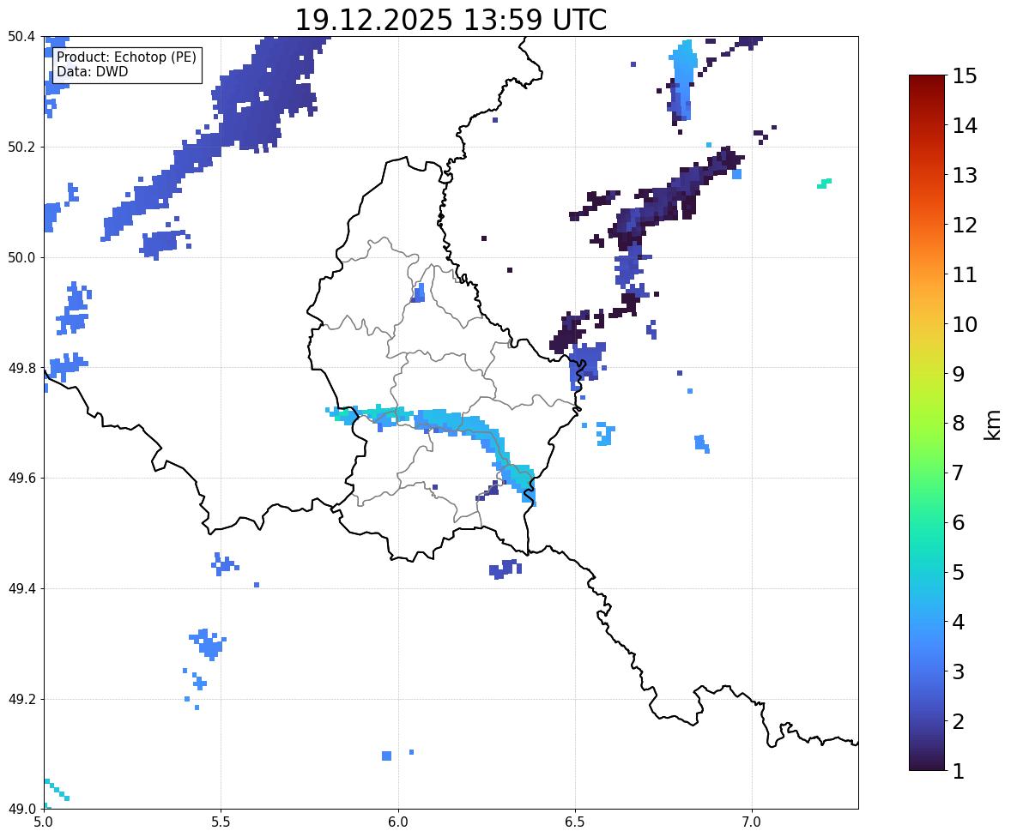Click the longitude axis label "6.0"
Screen dimensions: 1011x837
click(x=398, y=822)
